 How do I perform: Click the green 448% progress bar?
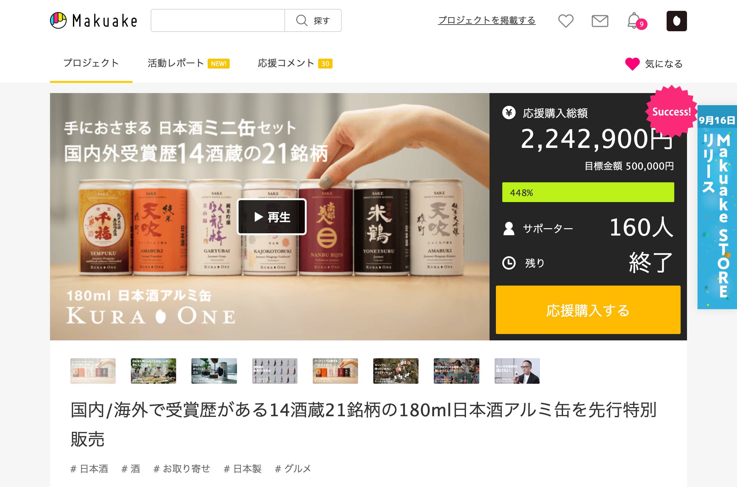point(588,192)
